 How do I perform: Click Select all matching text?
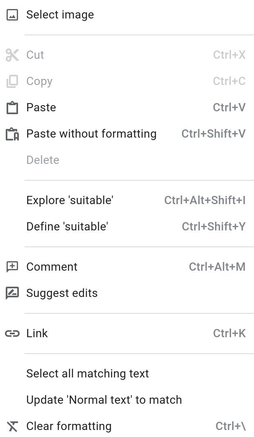pyautogui.click(x=87, y=373)
